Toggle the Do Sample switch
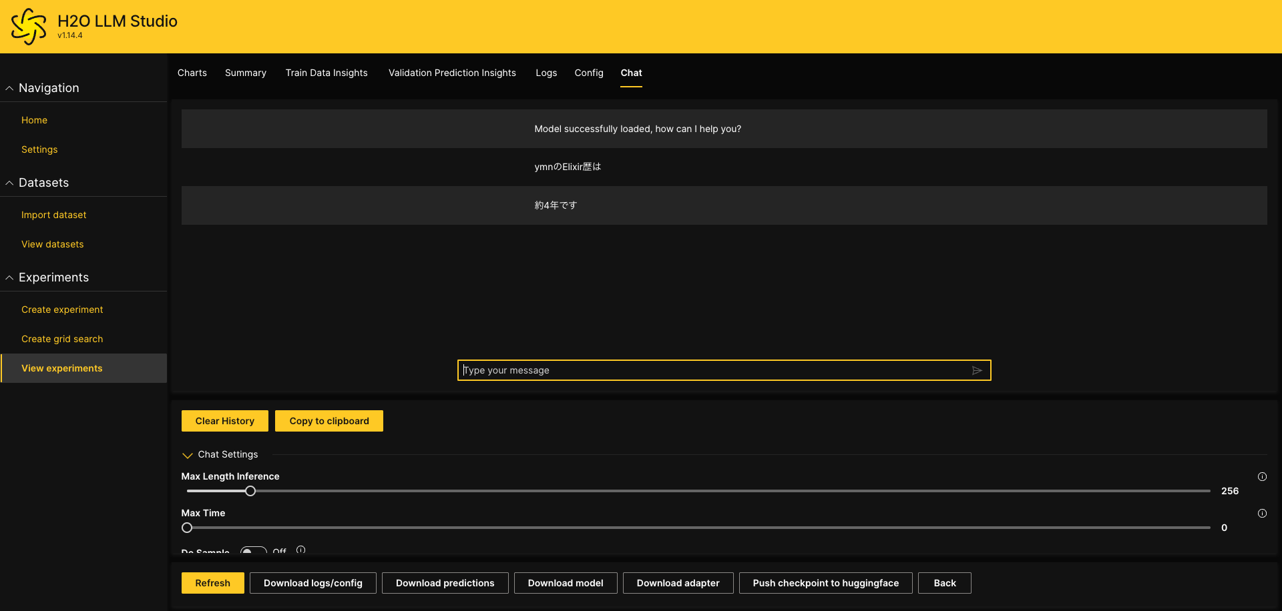 click(x=253, y=551)
